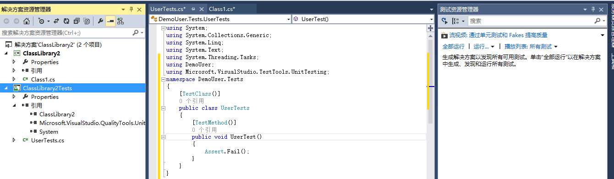Click the Sync with Active Document icon

click(x=56, y=21)
